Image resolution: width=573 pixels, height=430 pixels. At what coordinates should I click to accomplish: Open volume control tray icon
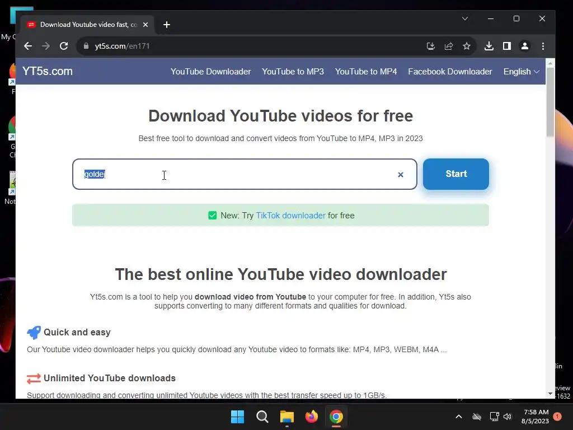pyautogui.click(x=508, y=417)
